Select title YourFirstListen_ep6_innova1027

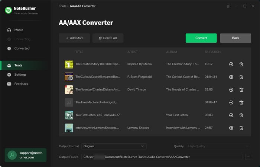(x=97, y=115)
